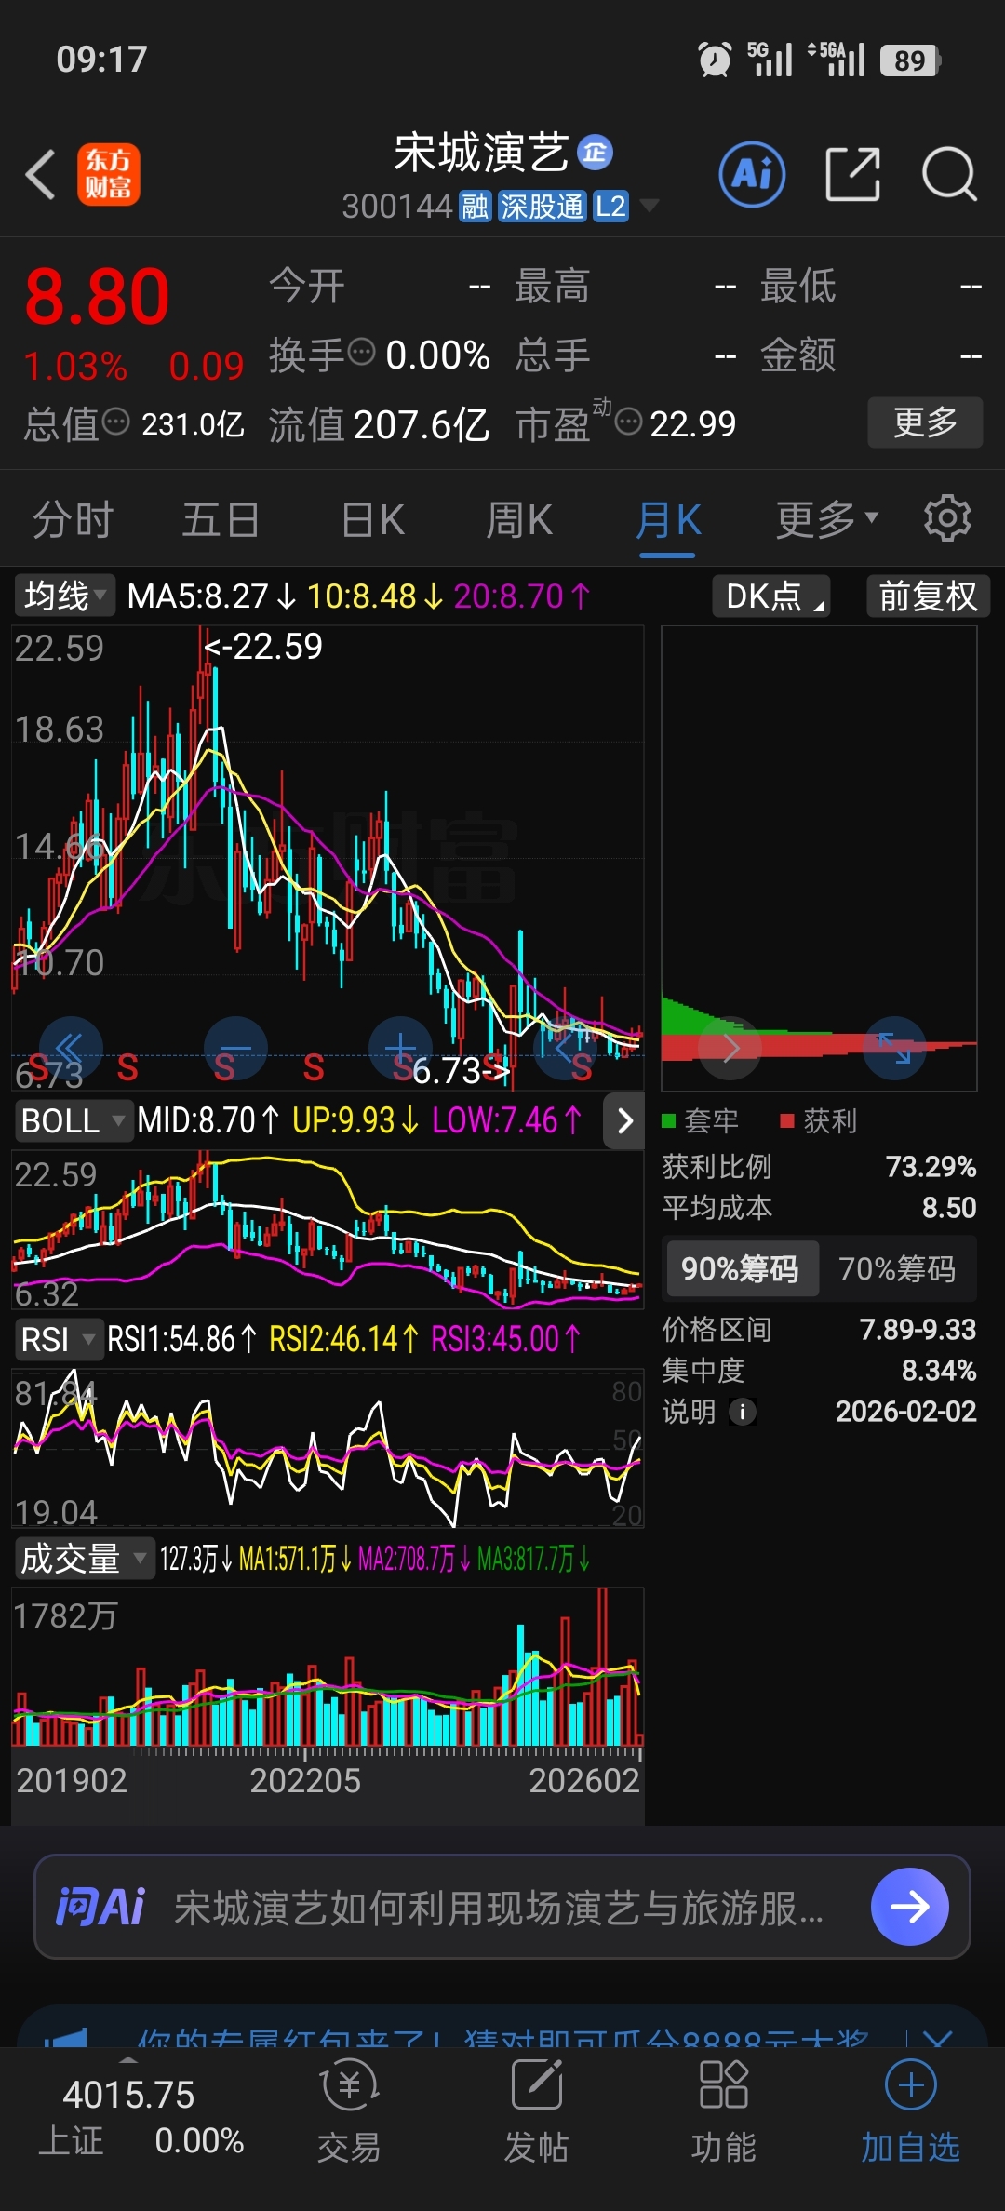
Task: Tap the 换手 info smiley icon
Action: [x=361, y=352]
